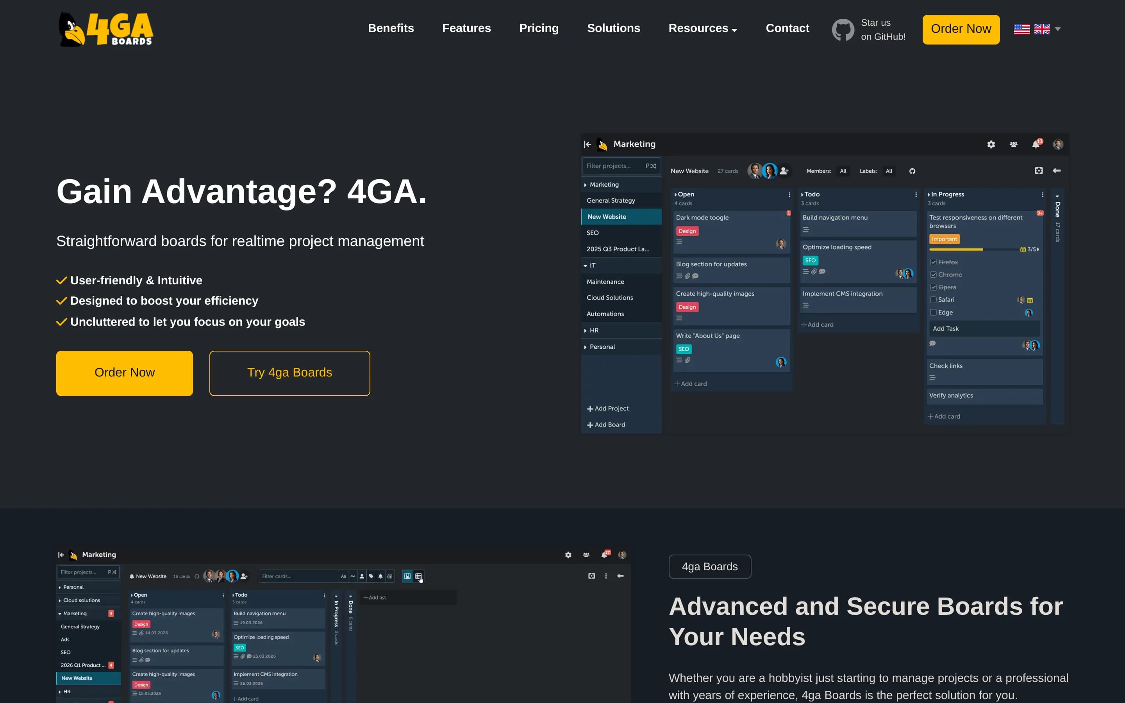Open the Features nav item

click(466, 29)
